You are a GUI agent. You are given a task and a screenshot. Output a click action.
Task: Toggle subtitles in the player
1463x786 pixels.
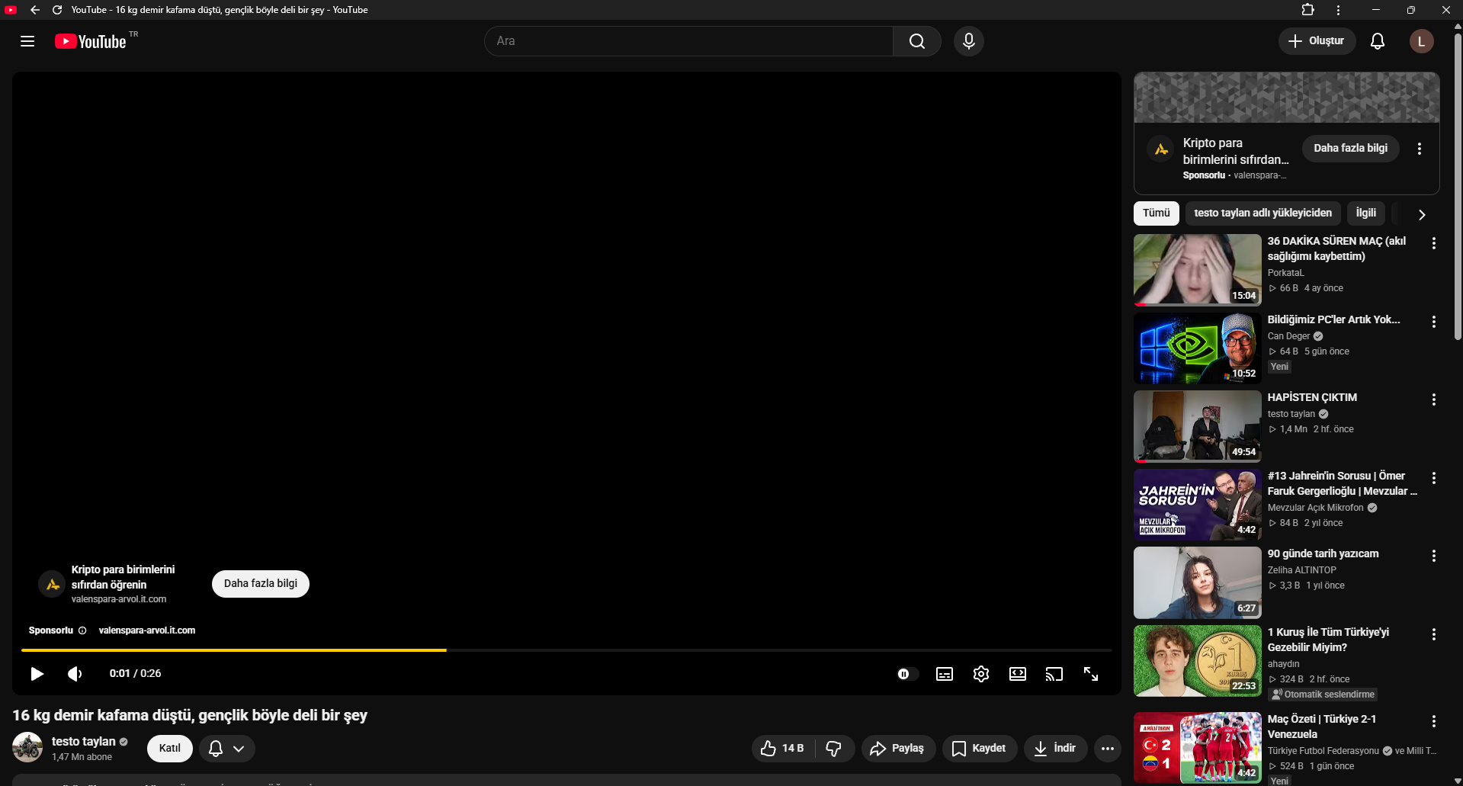click(945, 674)
